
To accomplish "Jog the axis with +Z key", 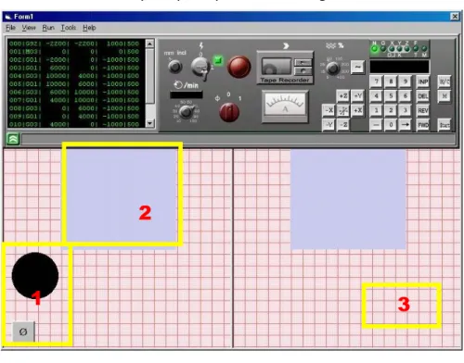I will 343,95.
